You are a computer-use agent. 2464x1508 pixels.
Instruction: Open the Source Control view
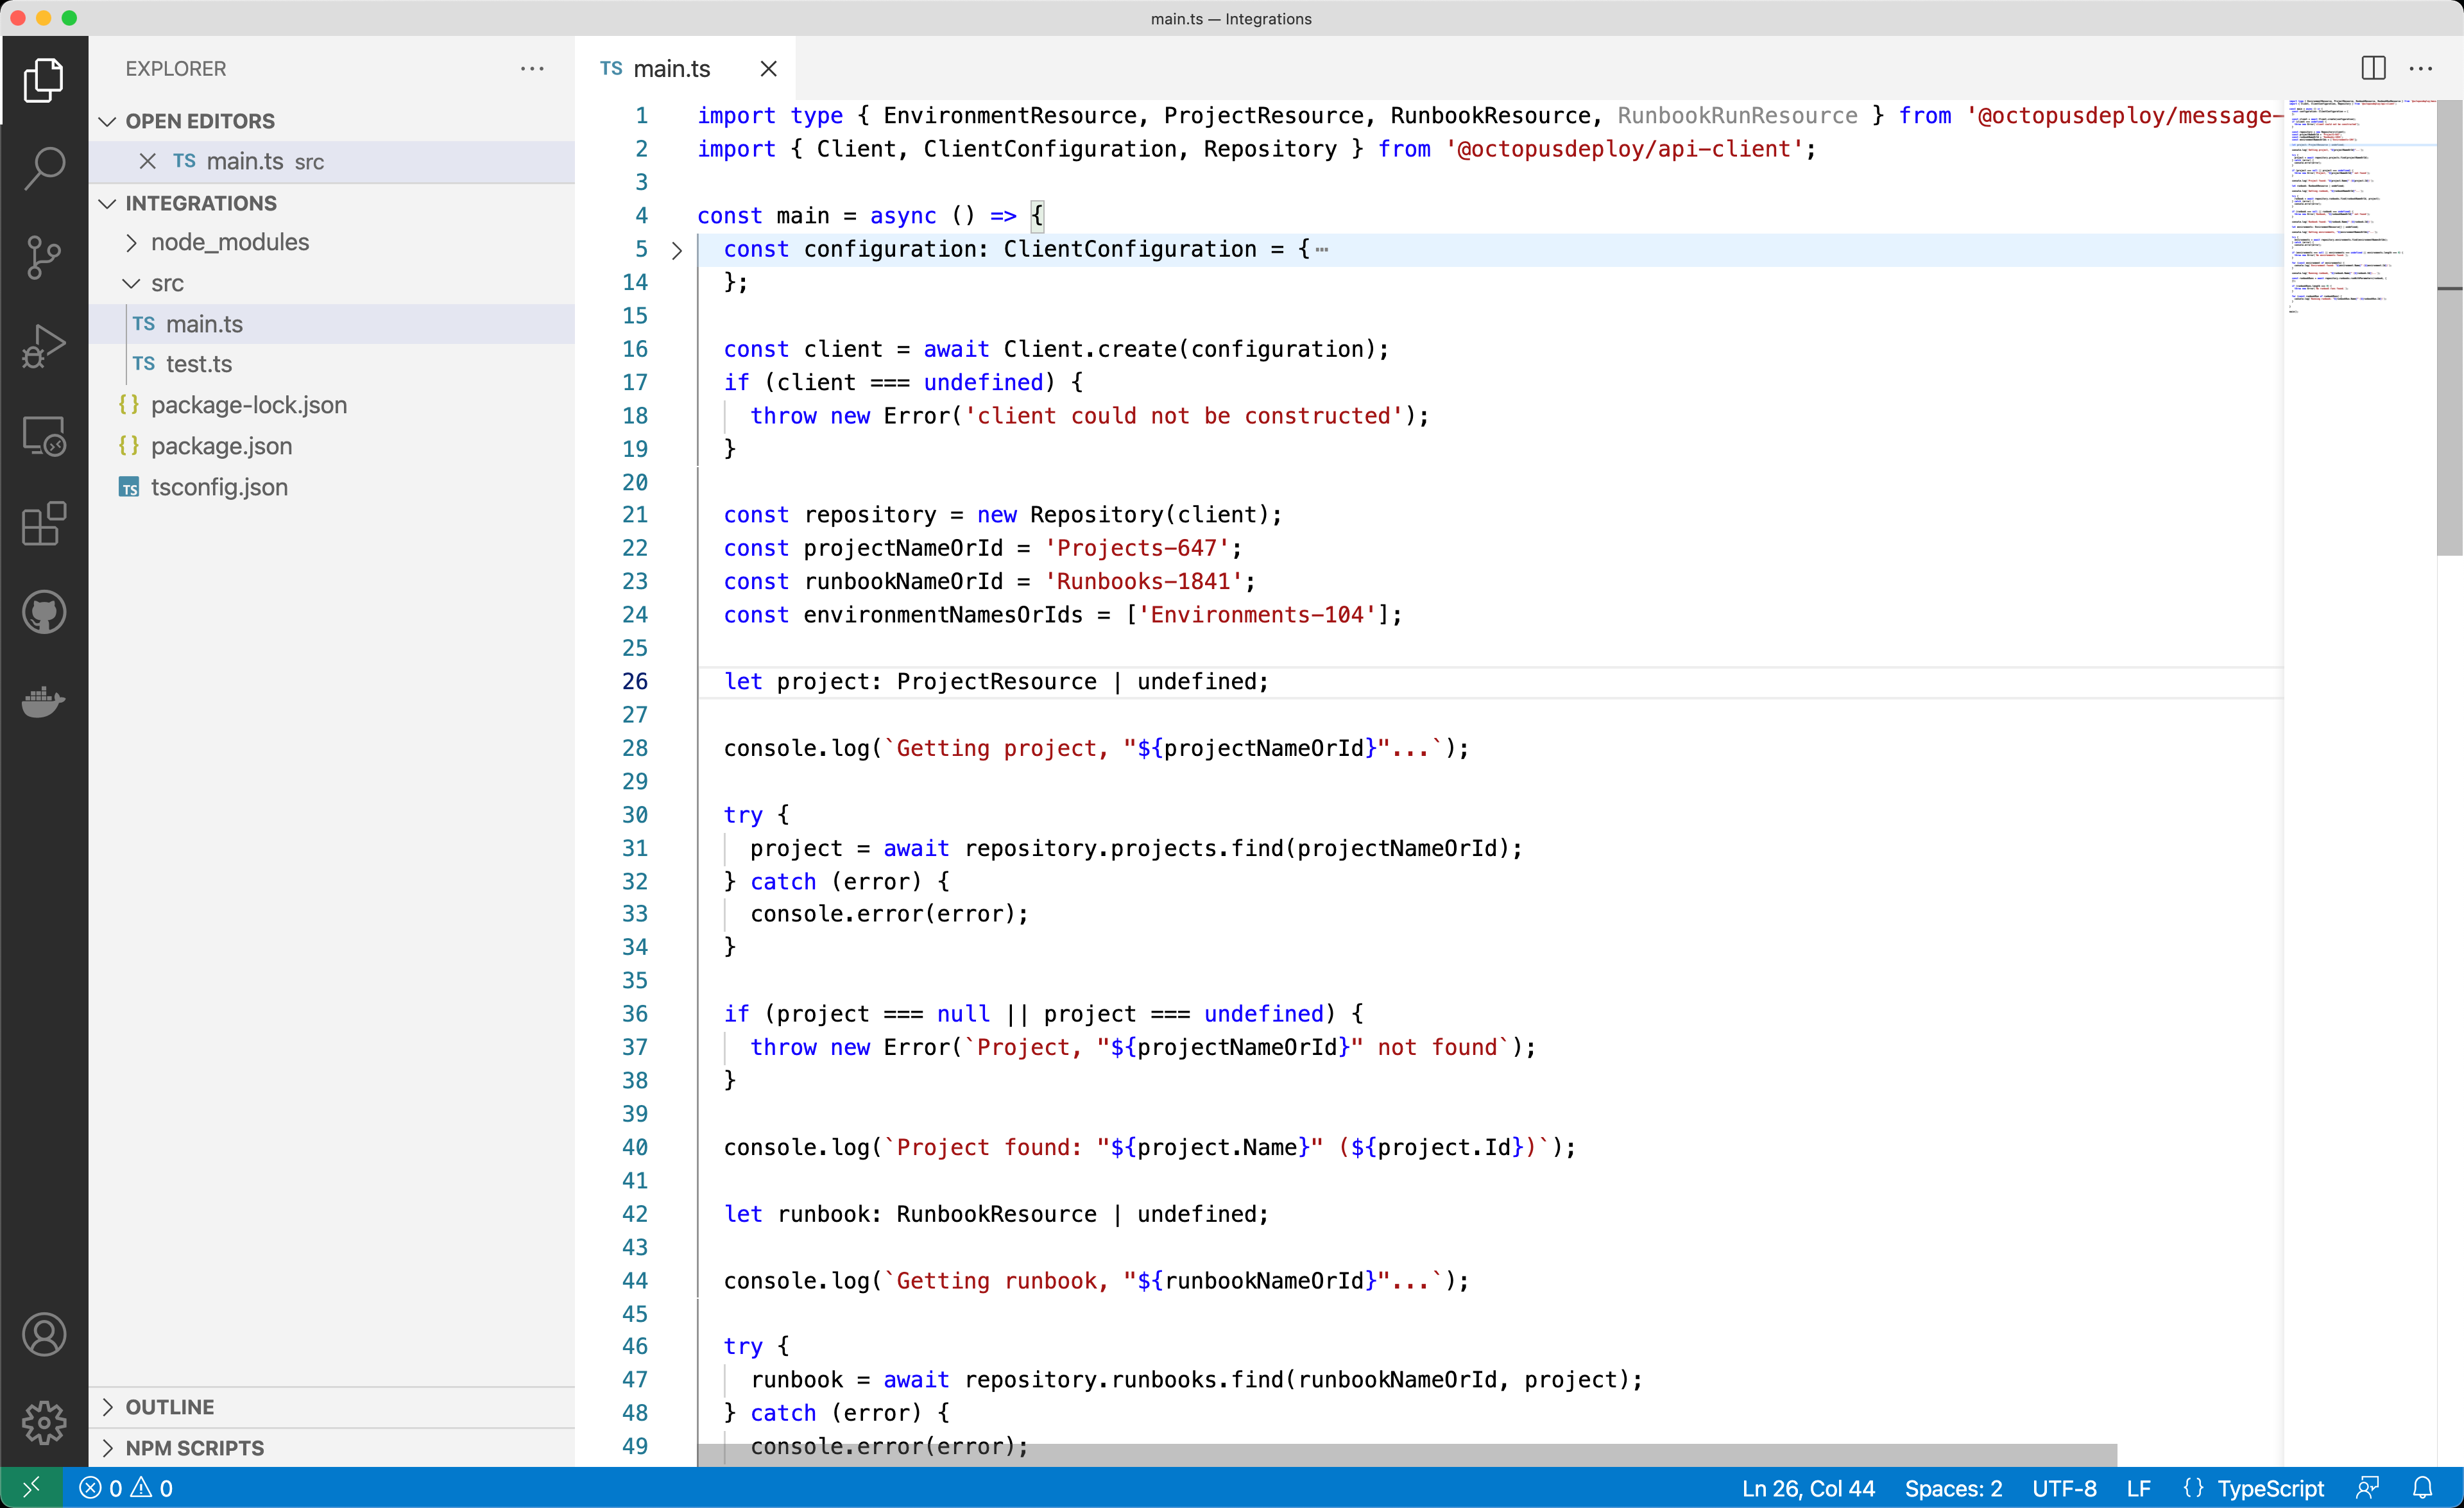point(44,257)
